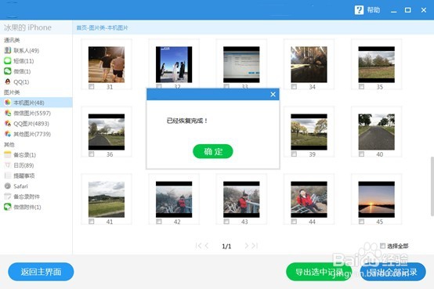This screenshot has width=434, height=289.
Task: Check the box for photo 45
Action: pos(361,222)
